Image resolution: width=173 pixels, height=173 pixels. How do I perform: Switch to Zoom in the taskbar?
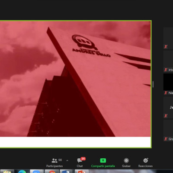pos(36,171)
